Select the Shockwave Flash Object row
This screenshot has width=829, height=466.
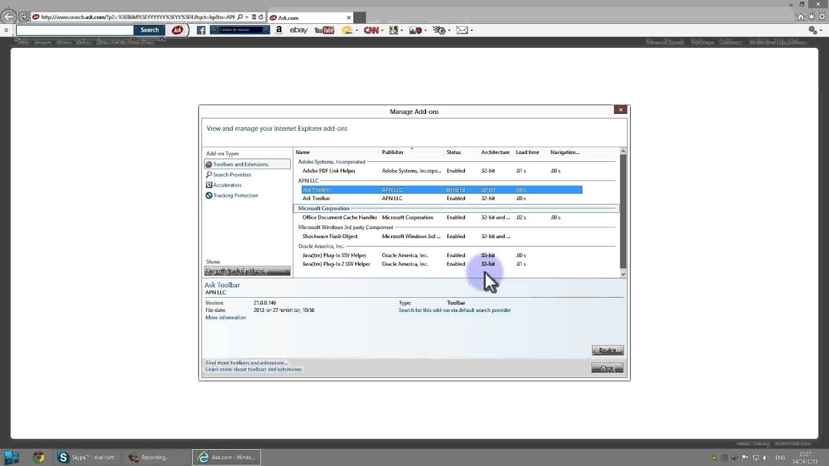click(x=442, y=236)
